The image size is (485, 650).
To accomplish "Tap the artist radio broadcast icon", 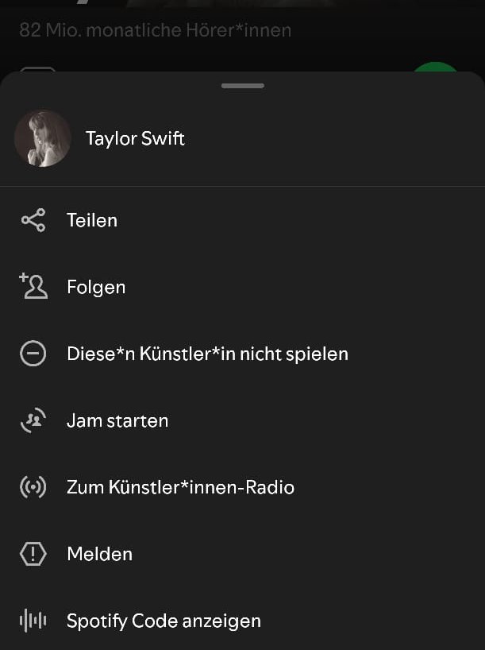I will click(33, 487).
